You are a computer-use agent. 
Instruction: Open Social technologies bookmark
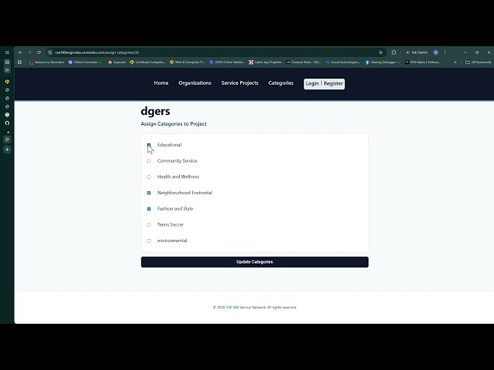(x=343, y=62)
